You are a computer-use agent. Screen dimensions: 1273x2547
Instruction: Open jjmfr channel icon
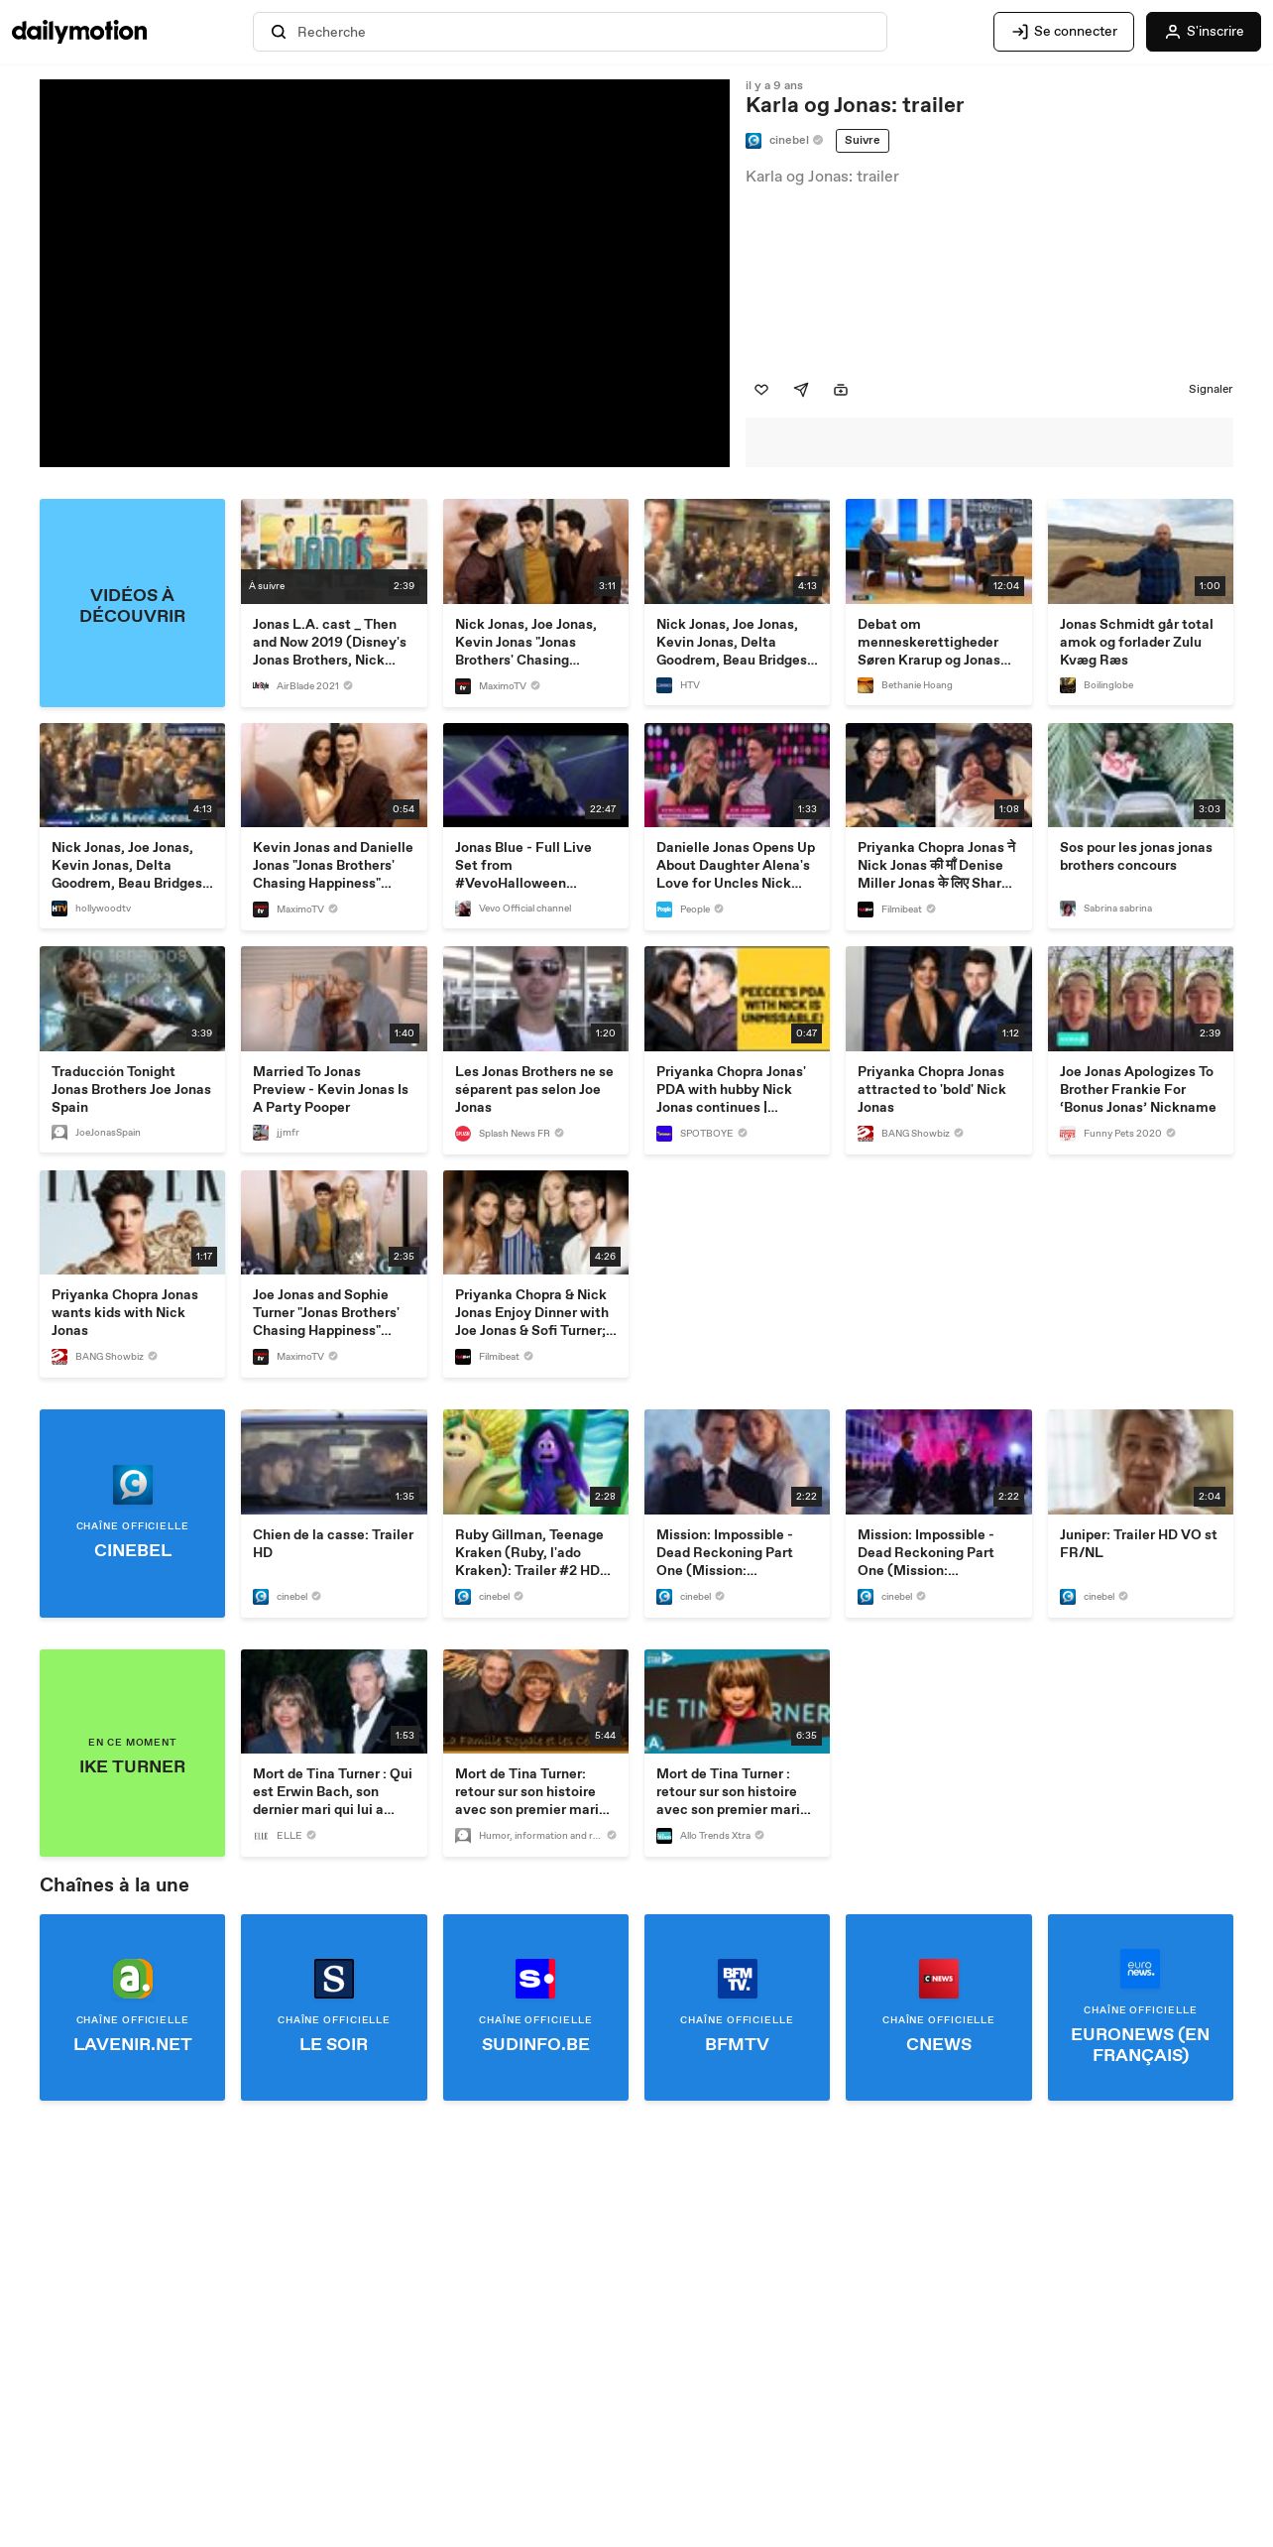click(261, 1133)
